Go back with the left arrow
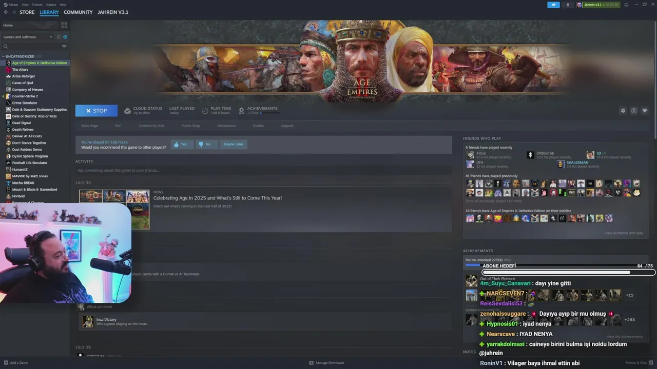The image size is (657, 369). (6, 12)
